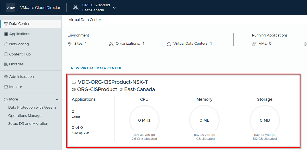Click the Sites location pin icon
Image resolution: width=307 pixels, height=150 pixels.
[x=70, y=44]
